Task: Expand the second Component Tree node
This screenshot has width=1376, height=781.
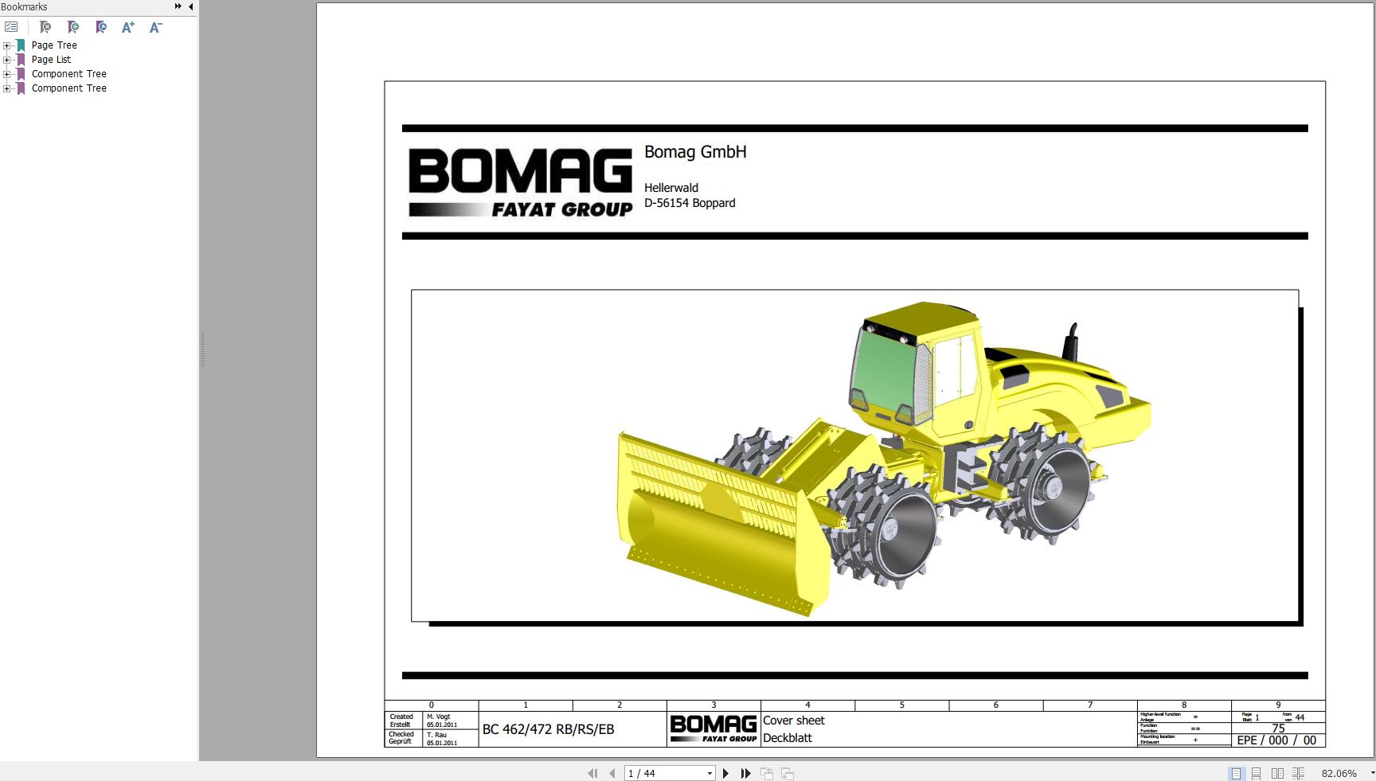Action: coord(6,88)
